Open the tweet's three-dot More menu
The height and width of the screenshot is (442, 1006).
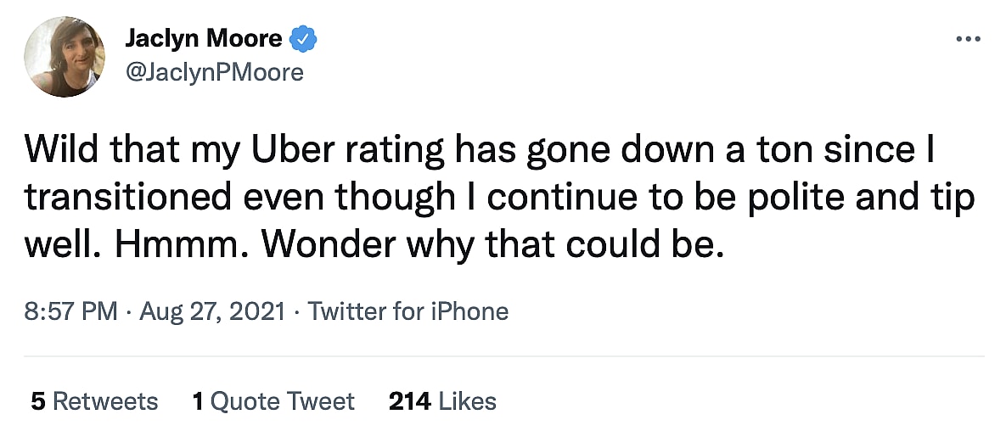[x=968, y=39]
